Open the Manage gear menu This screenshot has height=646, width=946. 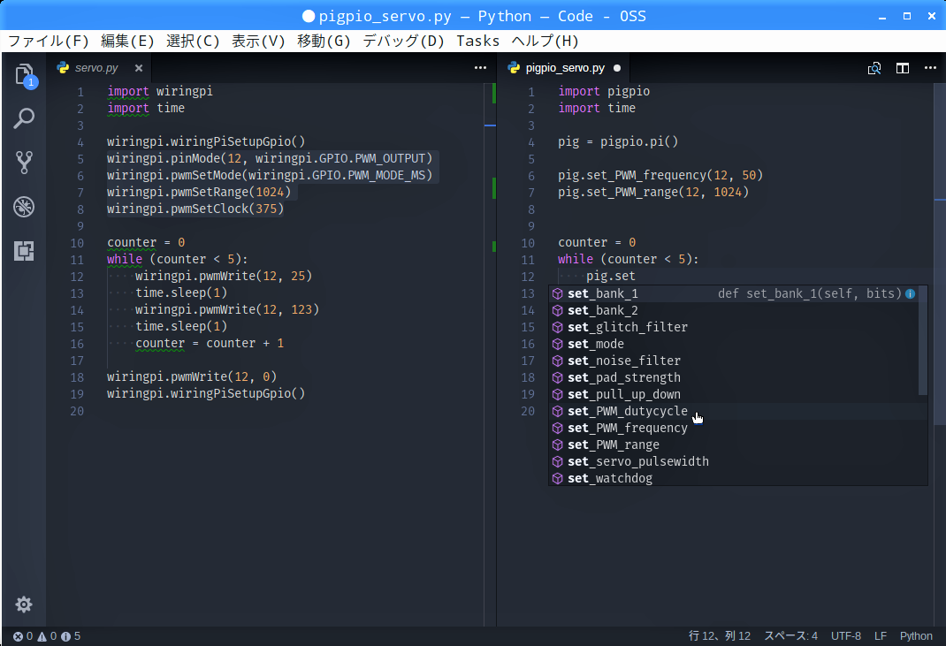24,604
